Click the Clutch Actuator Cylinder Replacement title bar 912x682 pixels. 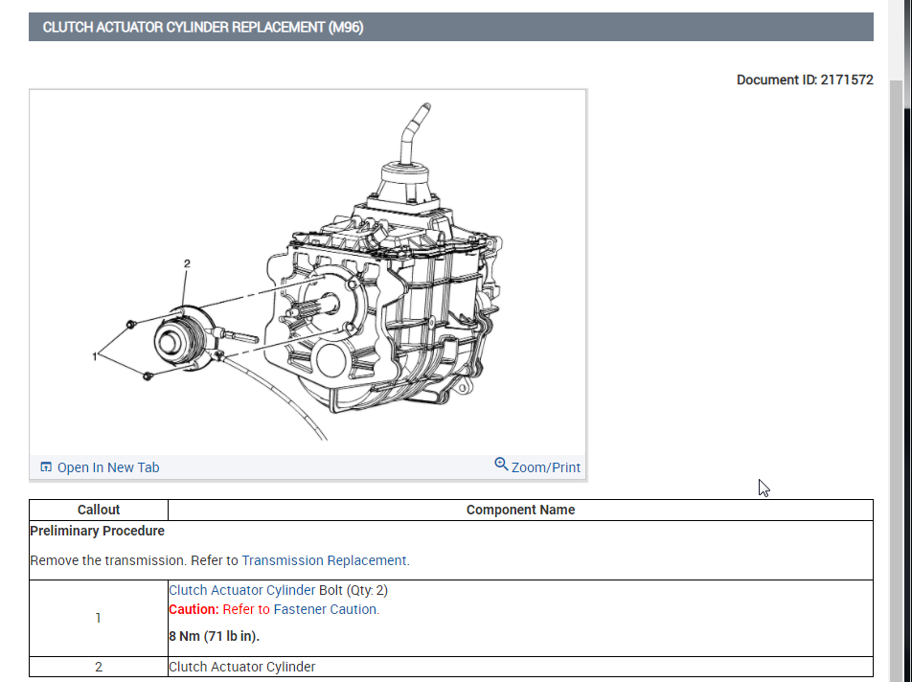click(450, 27)
